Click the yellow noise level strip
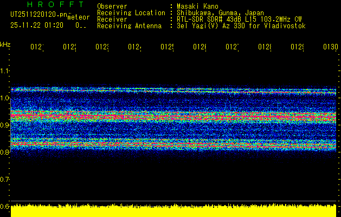 pos(173,211)
